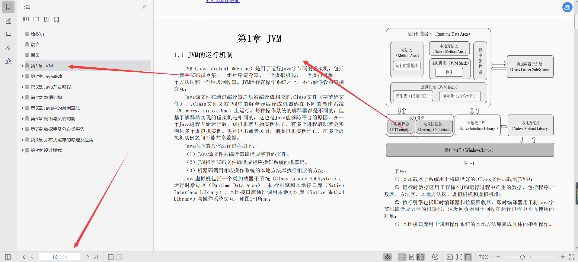Expand the 第4章 数据结构 bookmark
This screenshot has width=578, height=262.
22,97
